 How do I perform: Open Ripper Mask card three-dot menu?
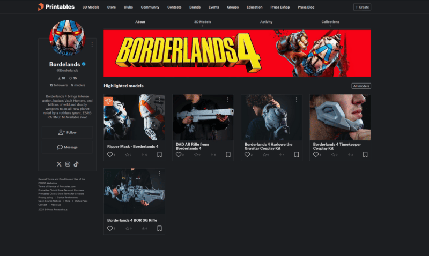pyautogui.click(x=159, y=100)
